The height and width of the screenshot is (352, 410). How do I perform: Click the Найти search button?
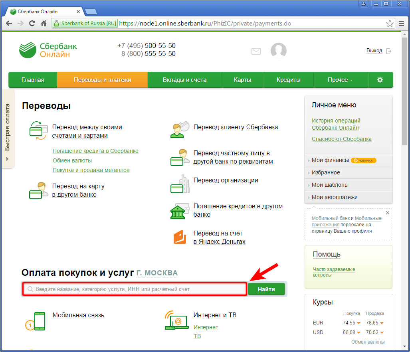pos(266,289)
